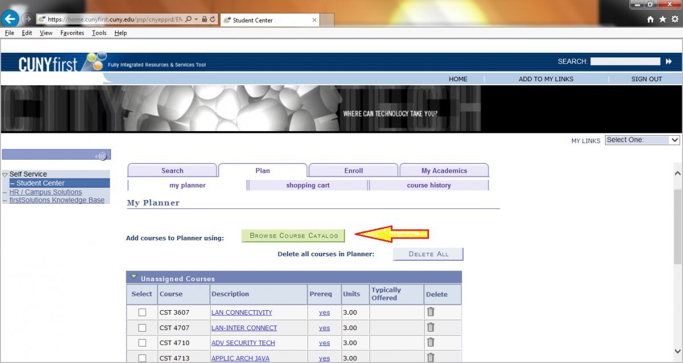Tick the CST 4710 course checkbox
683x363 pixels.
click(142, 343)
